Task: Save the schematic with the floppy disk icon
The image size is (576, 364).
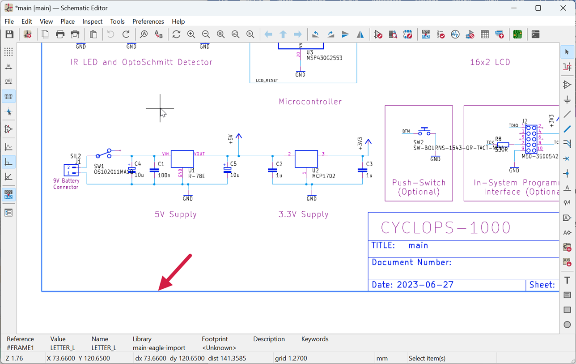Action: click(9, 34)
